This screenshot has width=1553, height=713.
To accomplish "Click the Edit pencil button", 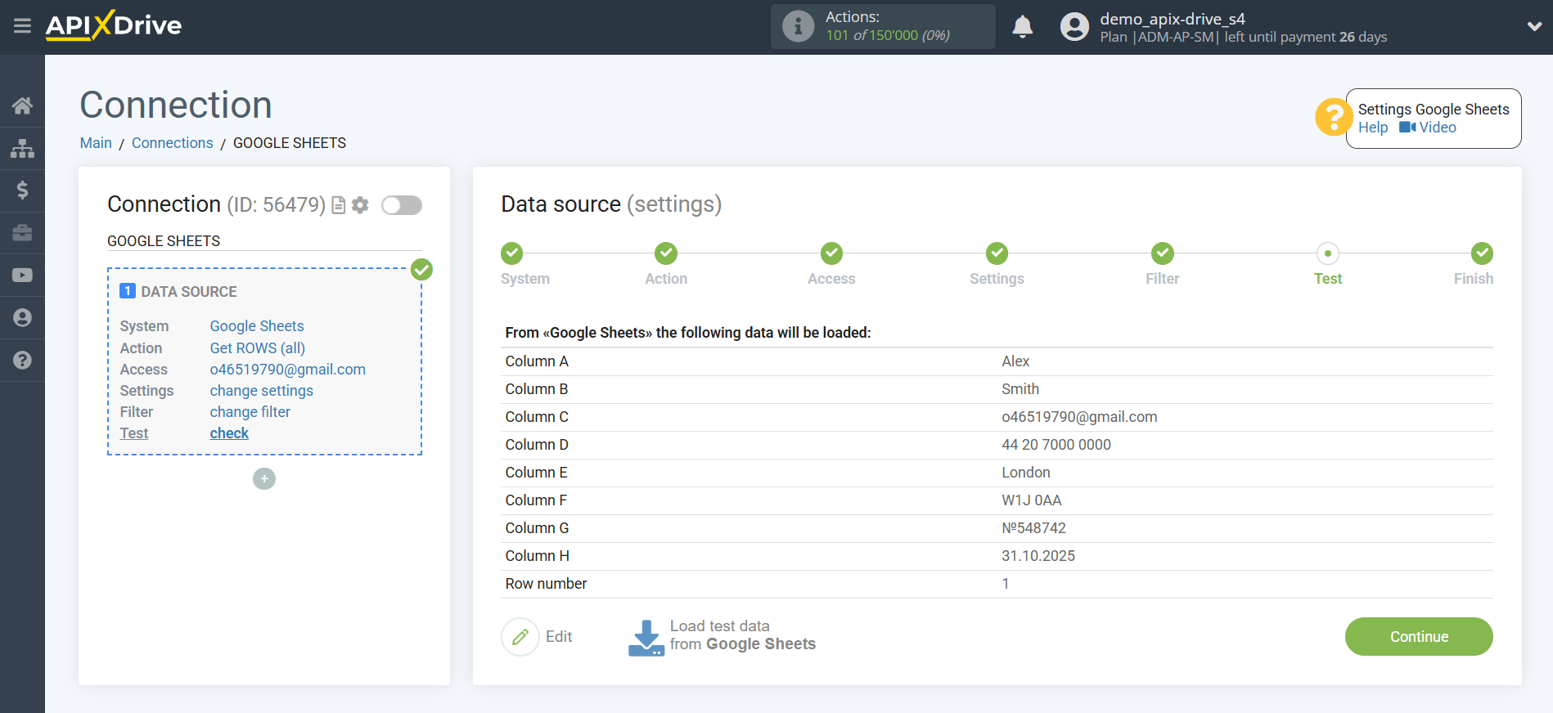I will click(x=520, y=637).
